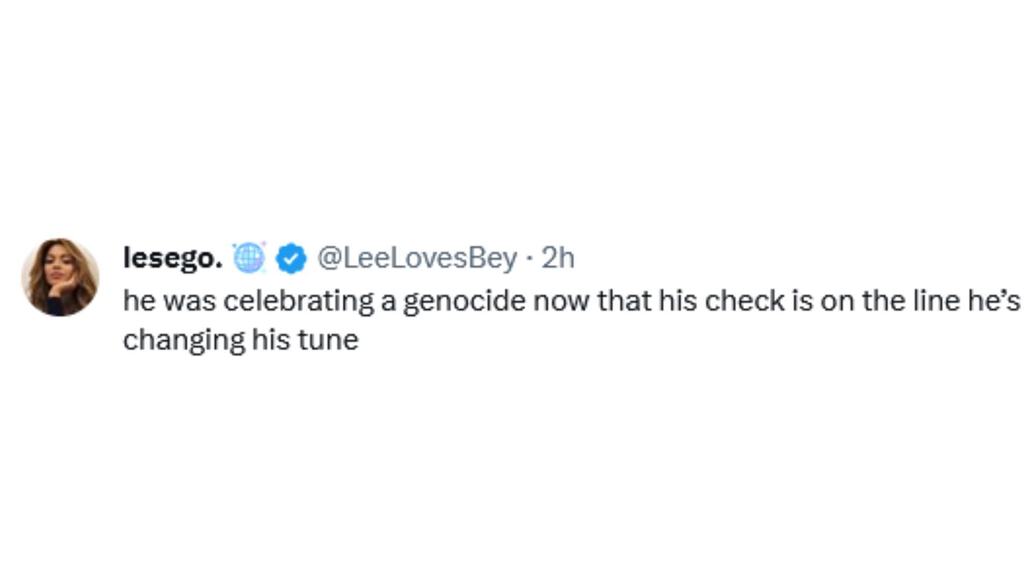
Task: Click the blue verified checkmark badge
Action: point(291,259)
